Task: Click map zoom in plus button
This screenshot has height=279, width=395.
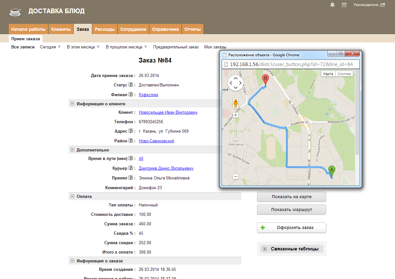Action: [x=236, y=115]
